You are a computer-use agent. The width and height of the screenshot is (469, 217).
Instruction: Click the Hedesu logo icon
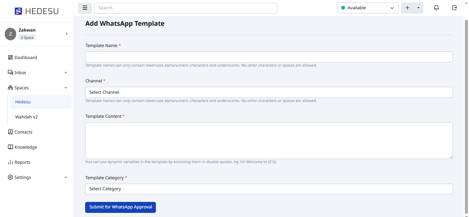pyautogui.click(x=18, y=11)
